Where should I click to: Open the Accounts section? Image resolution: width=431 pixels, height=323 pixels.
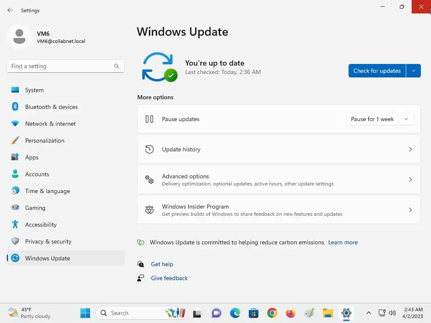[66, 174]
